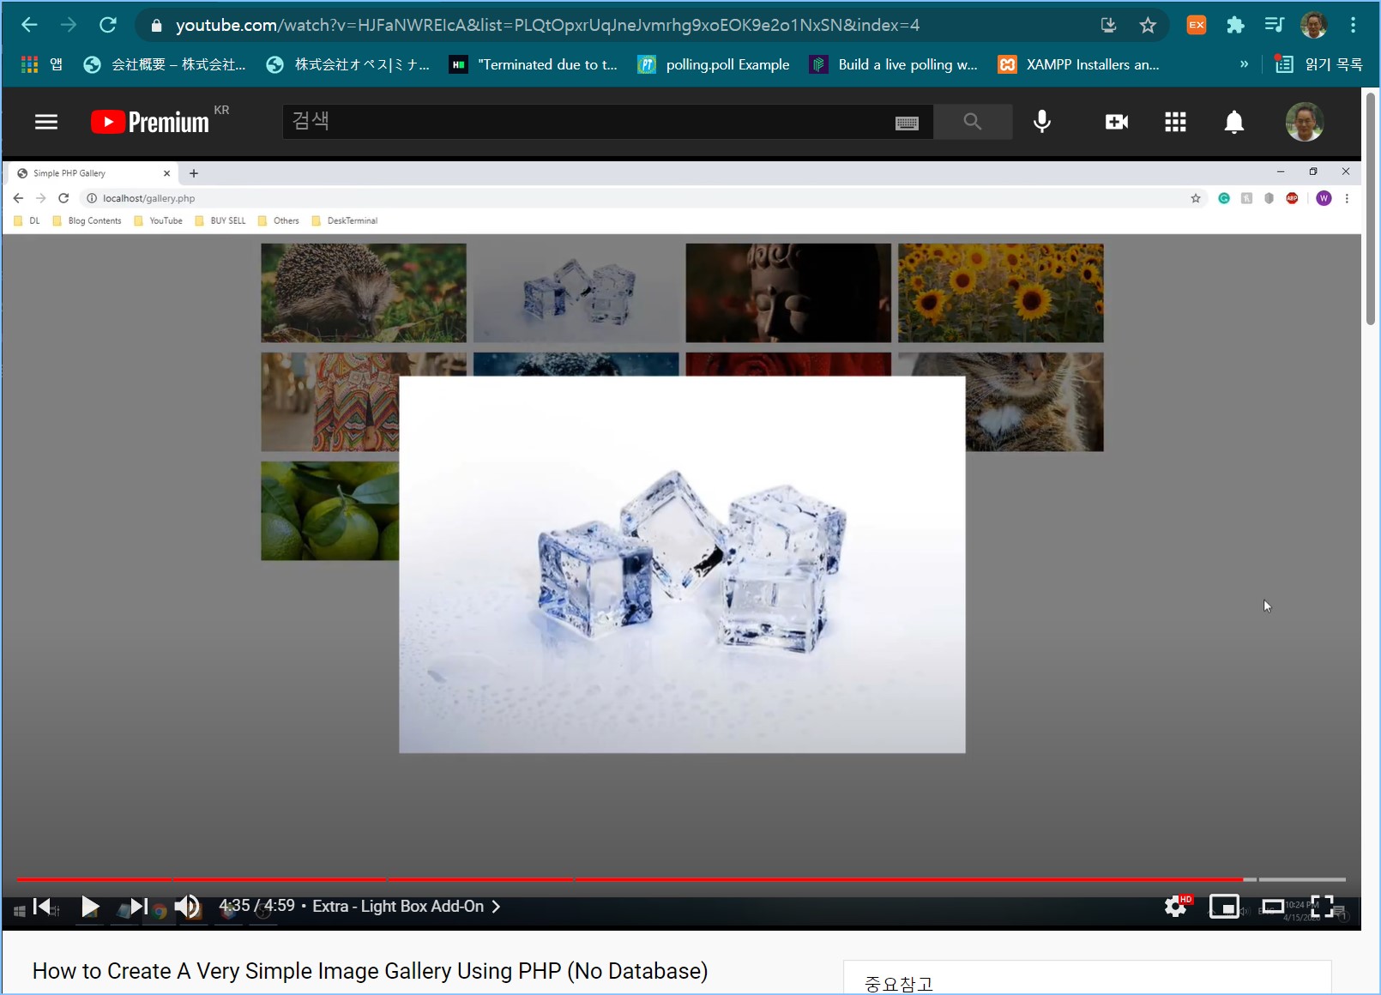Play the paused video
Image resolution: width=1381 pixels, height=995 pixels.
(x=90, y=906)
